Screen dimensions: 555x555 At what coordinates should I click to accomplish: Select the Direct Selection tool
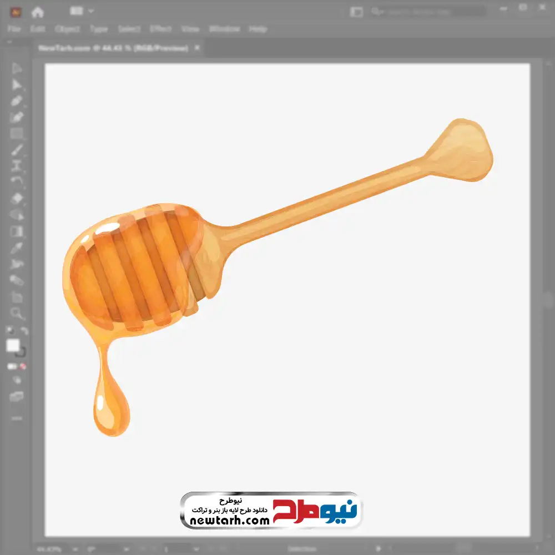(17, 85)
